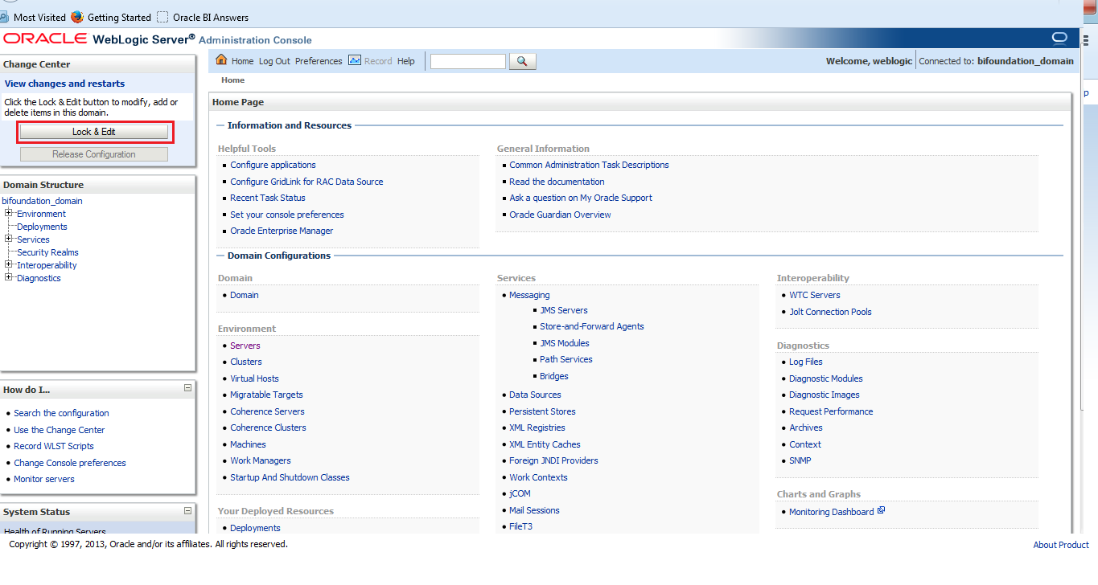Open the Monitoring Dashboard link

(831, 512)
